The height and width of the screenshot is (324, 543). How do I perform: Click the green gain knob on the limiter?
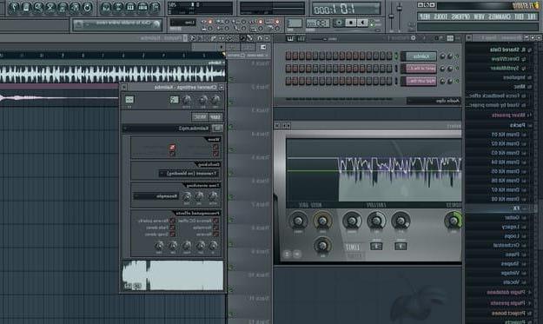tap(453, 221)
